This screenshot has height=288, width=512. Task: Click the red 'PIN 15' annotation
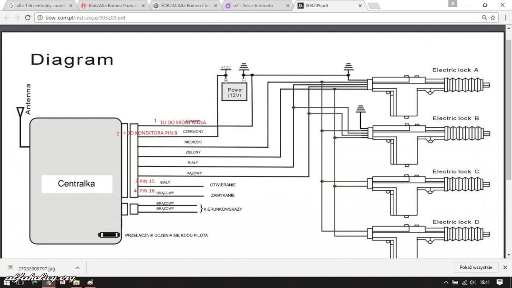pyautogui.click(x=147, y=181)
